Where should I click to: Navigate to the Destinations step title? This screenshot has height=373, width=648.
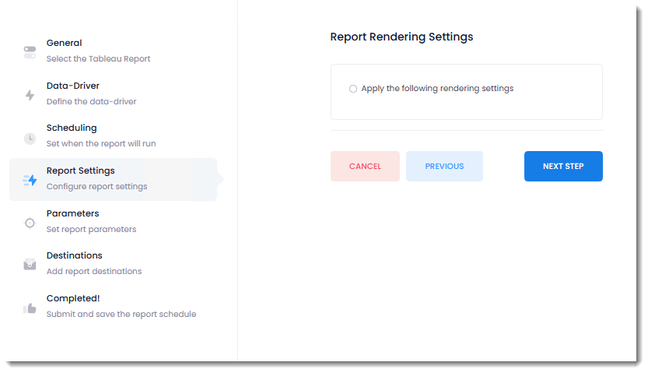pyautogui.click(x=74, y=255)
